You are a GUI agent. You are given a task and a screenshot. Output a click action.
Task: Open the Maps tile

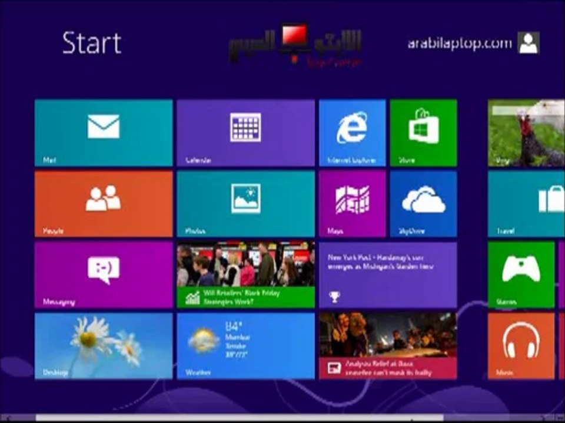pos(352,204)
